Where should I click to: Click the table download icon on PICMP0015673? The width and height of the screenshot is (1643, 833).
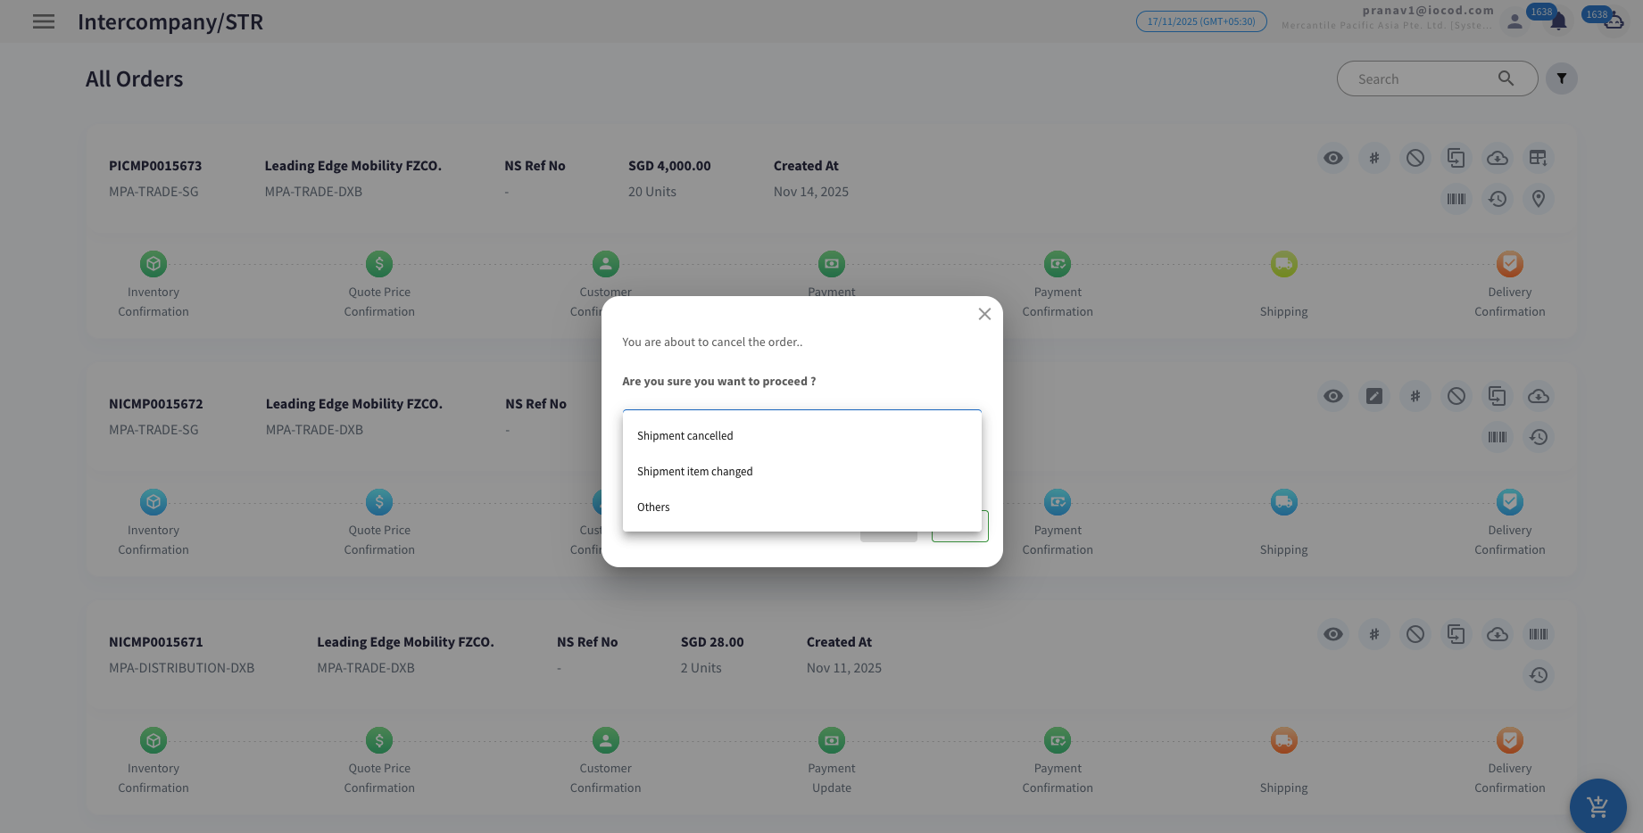[x=1539, y=158]
